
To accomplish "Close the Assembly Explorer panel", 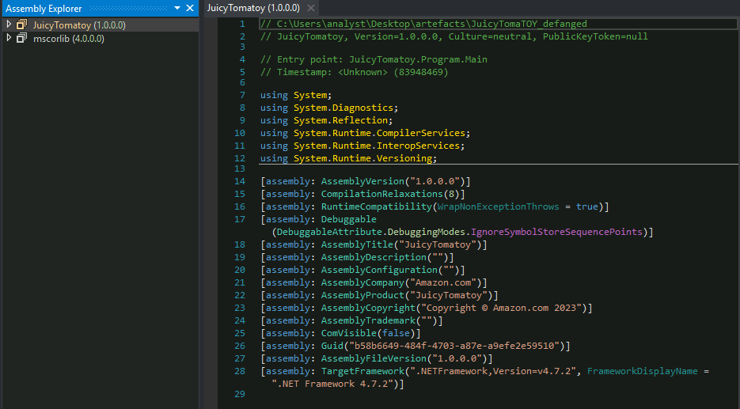I will (x=190, y=8).
